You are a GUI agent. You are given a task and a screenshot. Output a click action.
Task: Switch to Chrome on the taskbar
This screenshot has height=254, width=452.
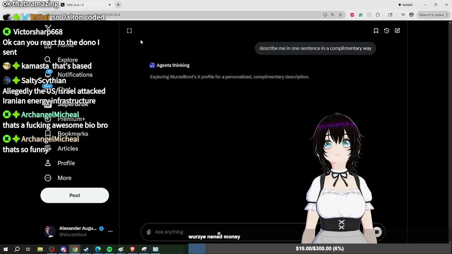pyautogui.click(x=75, y=249)
